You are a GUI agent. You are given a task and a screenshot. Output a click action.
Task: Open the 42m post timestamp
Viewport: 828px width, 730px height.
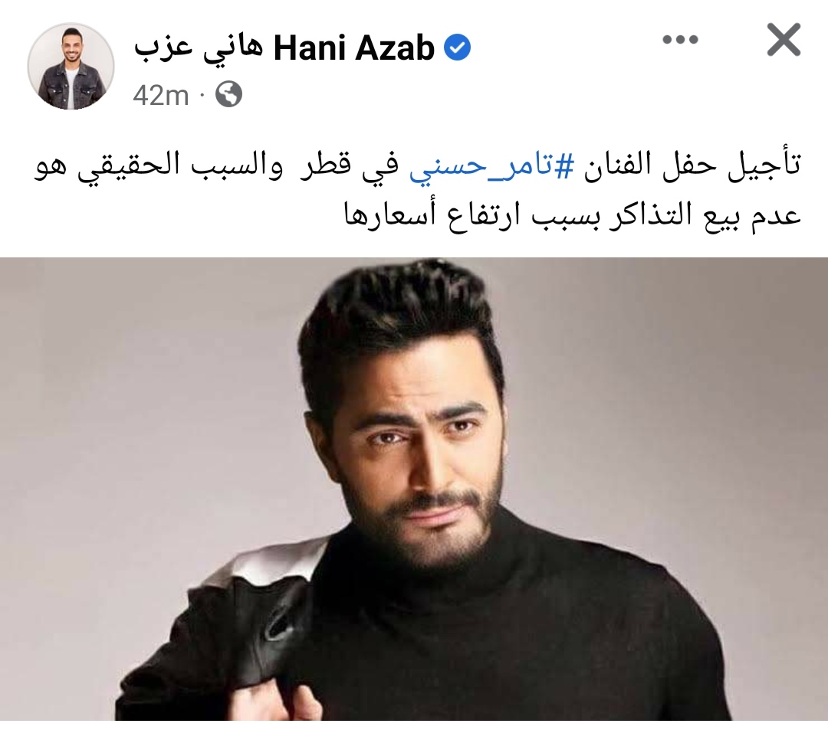coord(160,96)
